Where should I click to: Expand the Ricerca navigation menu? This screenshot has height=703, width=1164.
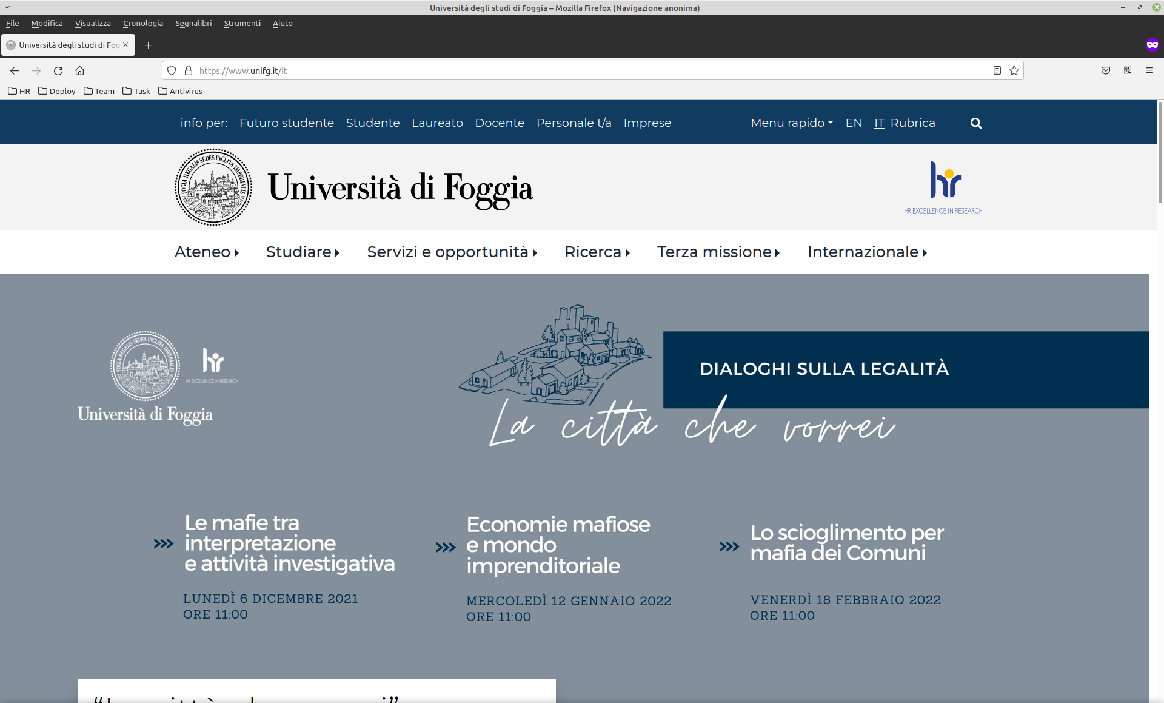click(597, 252)
